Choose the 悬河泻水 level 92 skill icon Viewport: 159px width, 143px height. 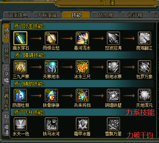[82, 38]
